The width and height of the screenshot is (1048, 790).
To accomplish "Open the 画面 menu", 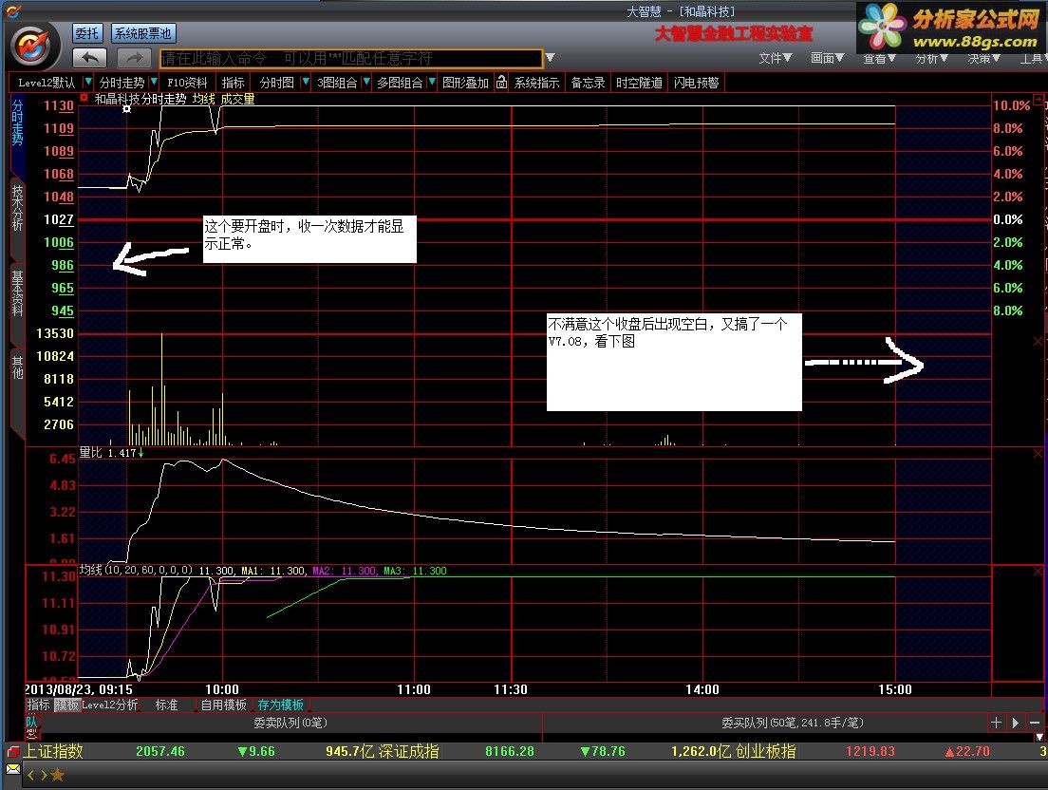I will coord(828,58).
